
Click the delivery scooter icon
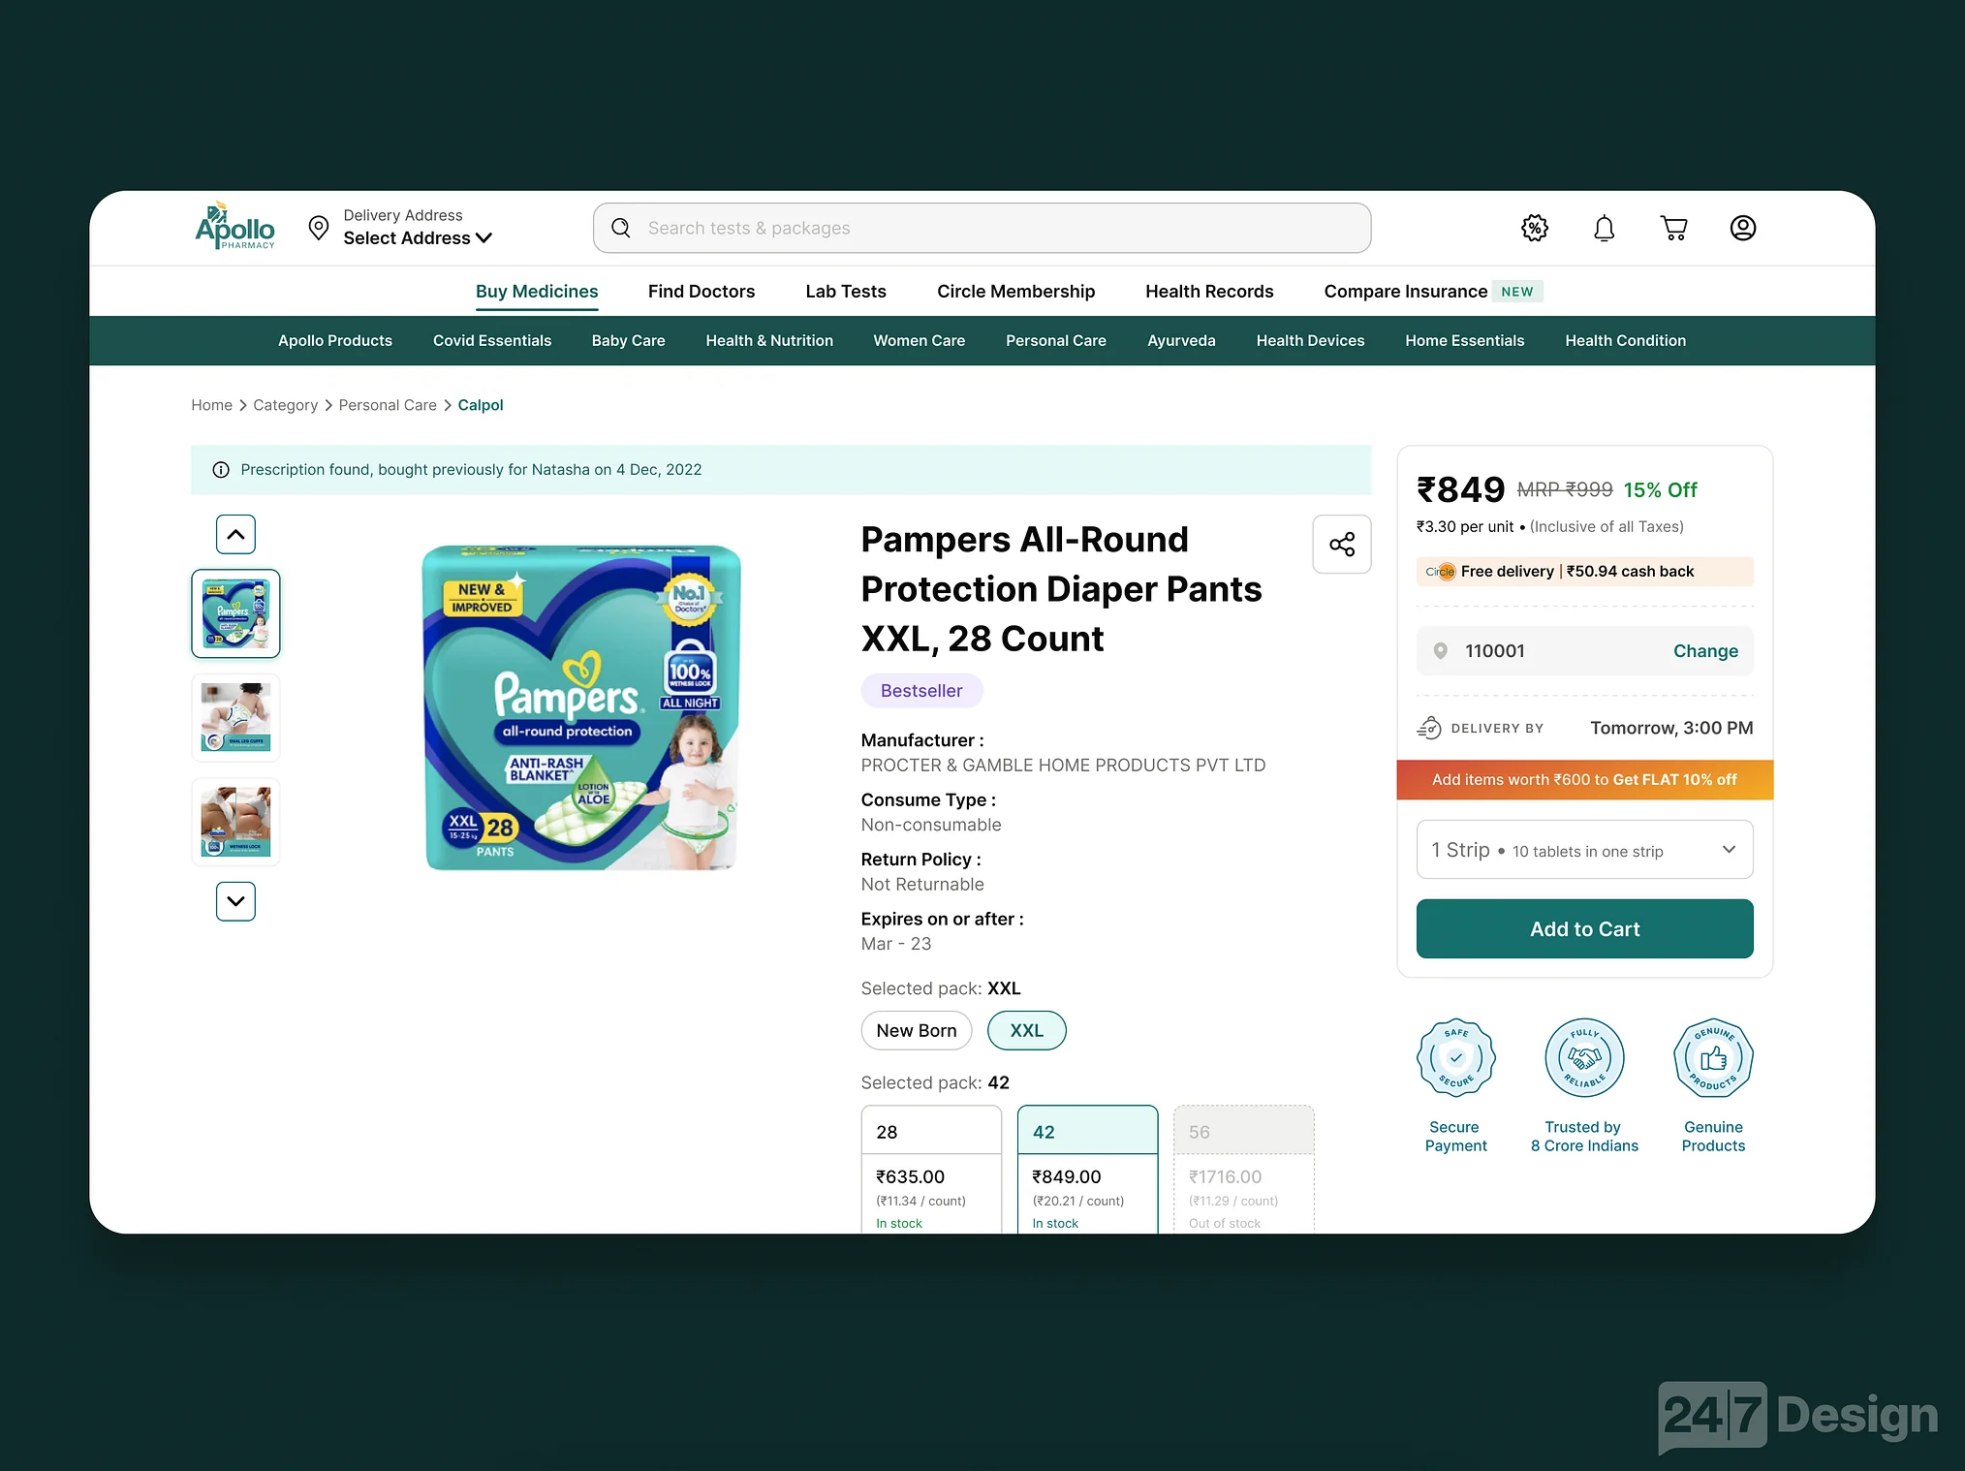[x=1429, y=728]
